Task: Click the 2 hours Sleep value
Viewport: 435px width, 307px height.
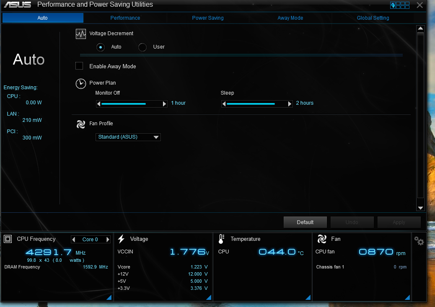Action: (305, 103)
